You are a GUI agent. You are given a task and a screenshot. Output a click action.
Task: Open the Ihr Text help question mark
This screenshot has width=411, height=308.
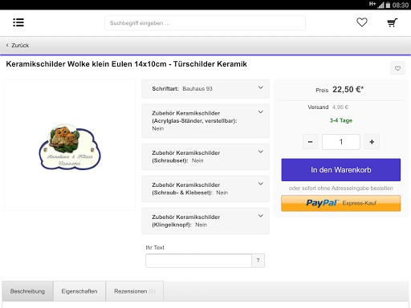258,261
